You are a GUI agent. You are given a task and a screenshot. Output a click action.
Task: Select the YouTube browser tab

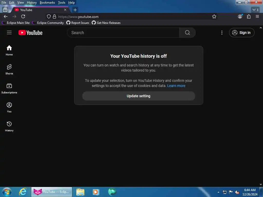(x=41, y=10)
